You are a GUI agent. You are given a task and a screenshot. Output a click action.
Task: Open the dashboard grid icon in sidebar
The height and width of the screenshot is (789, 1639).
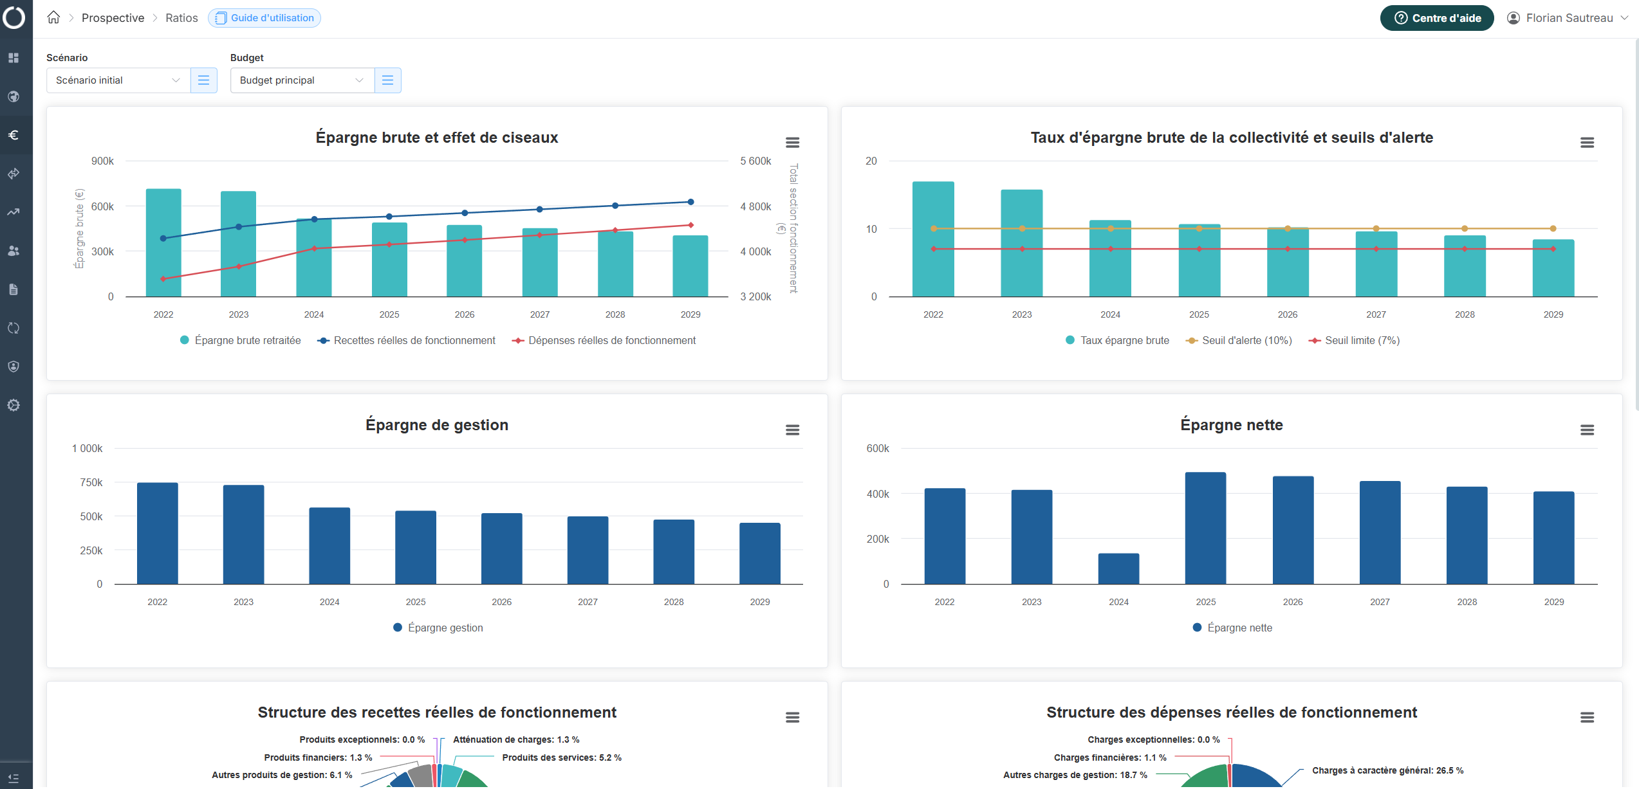coord(14,58)
